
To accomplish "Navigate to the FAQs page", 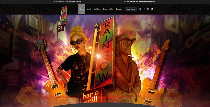I will [111, 9].
